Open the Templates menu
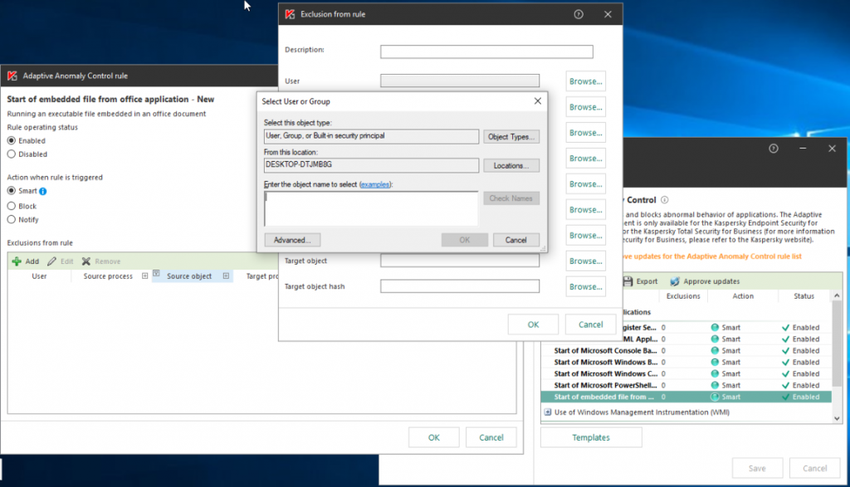This screenshot has width=850, height=487. pos(590,436)
